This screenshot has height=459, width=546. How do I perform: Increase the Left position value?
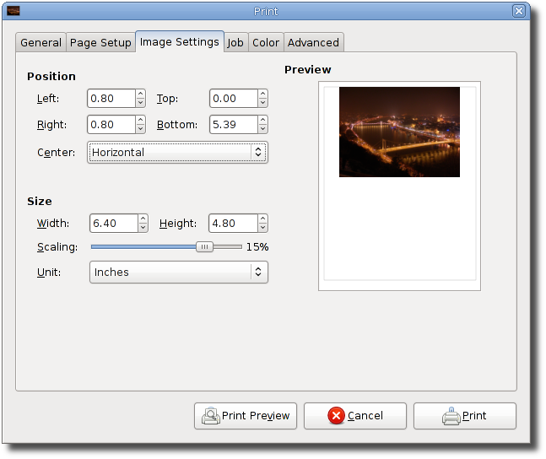pos(140,94)
